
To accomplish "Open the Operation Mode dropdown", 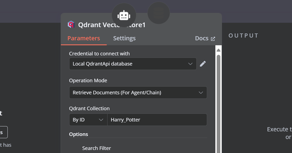I will pos(138,92).
